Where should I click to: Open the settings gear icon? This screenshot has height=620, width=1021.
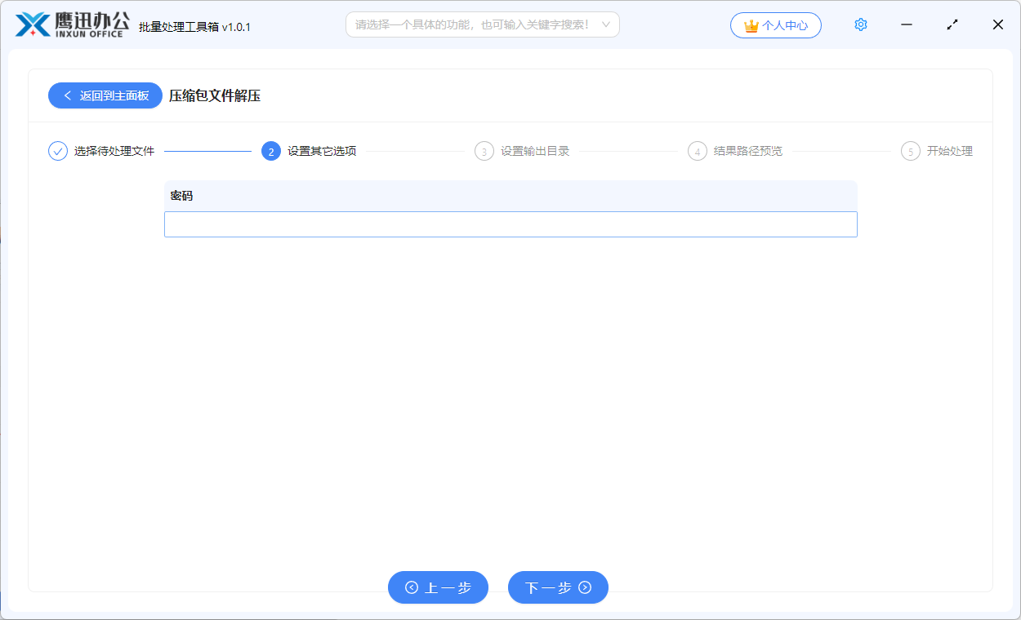[x=860, y=25]
